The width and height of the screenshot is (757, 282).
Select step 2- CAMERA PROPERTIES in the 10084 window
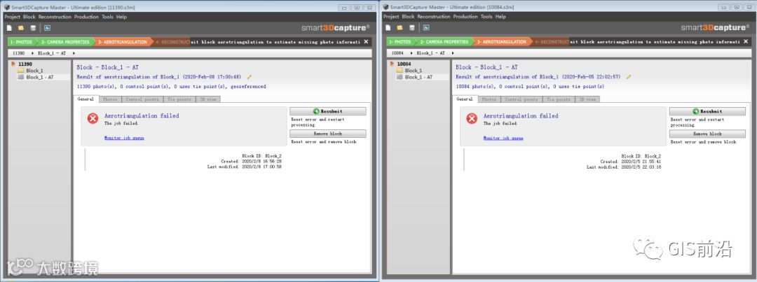click(x=443, y=42)
